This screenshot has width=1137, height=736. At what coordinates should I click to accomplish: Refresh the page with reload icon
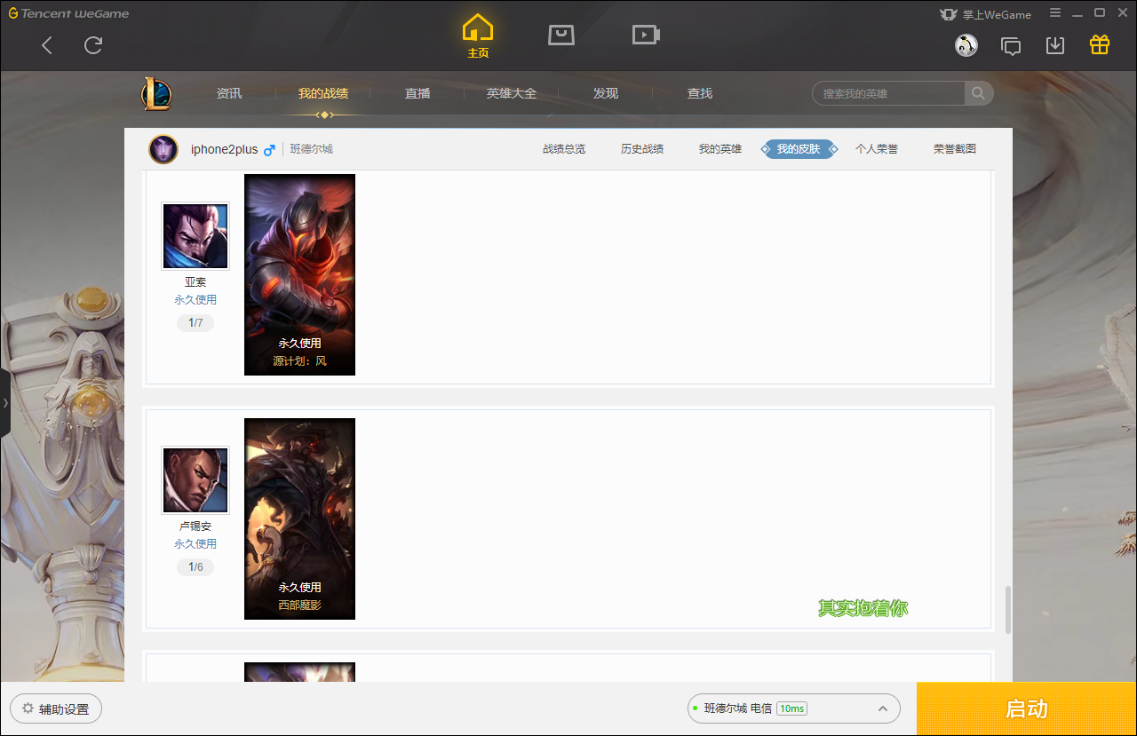(x=93, y=45)
